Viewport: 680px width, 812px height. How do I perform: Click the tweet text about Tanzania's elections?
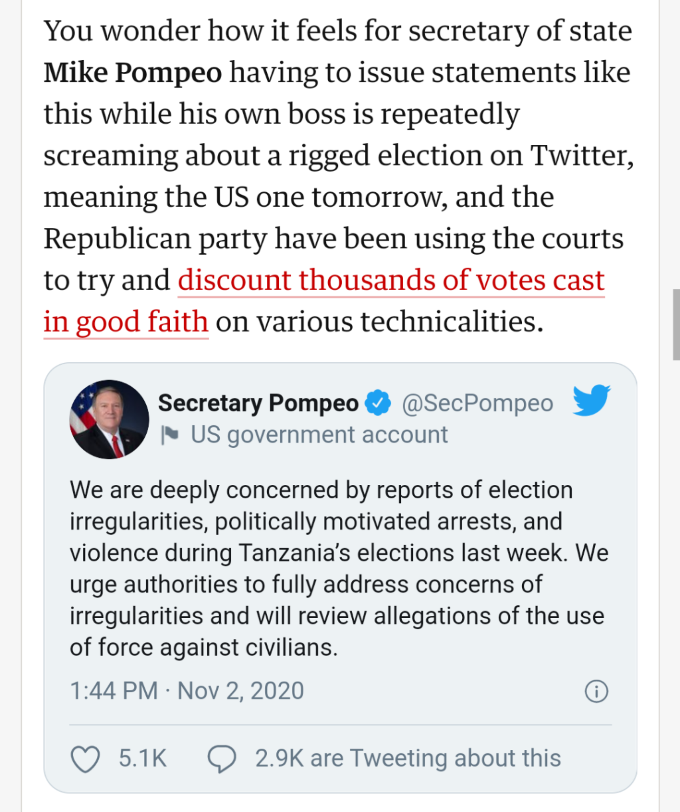coord(339,569)
